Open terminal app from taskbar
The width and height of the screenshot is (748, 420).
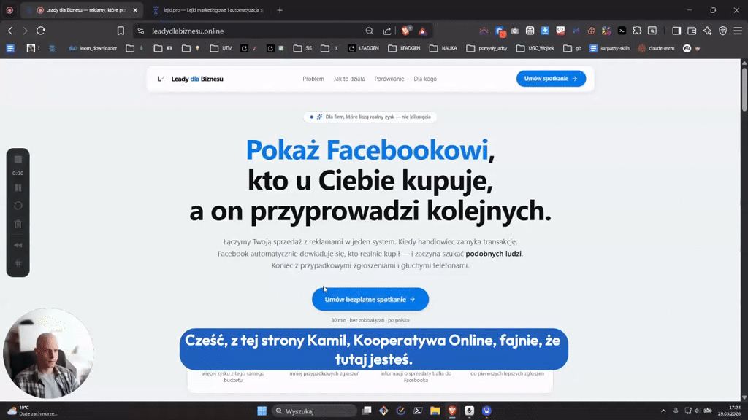[418, 411]
